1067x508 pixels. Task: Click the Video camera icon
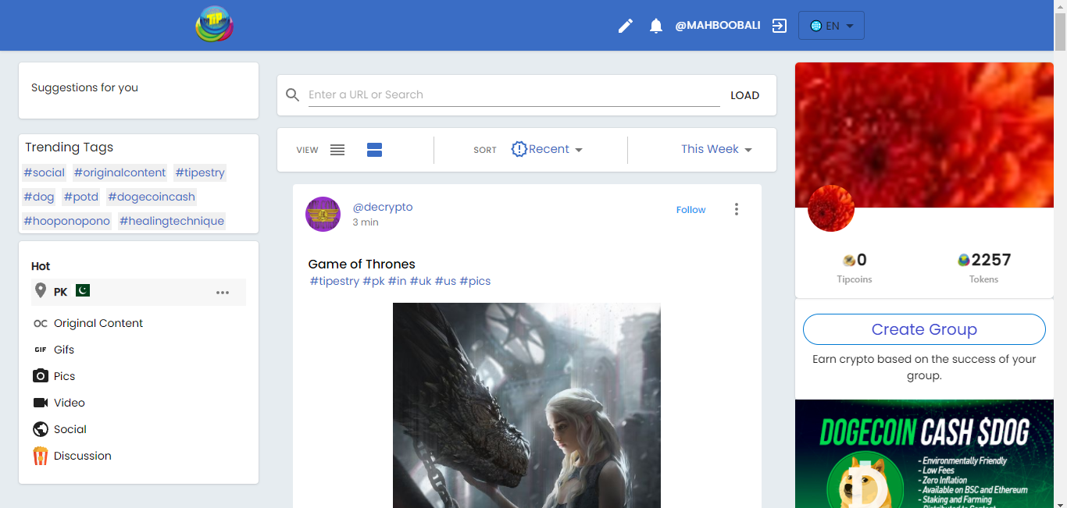click(x=41, y=403)
